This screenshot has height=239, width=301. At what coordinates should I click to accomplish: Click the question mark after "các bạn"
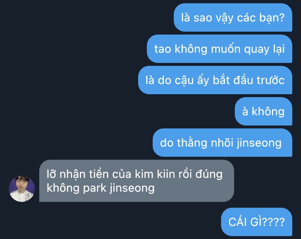[282, 18]
